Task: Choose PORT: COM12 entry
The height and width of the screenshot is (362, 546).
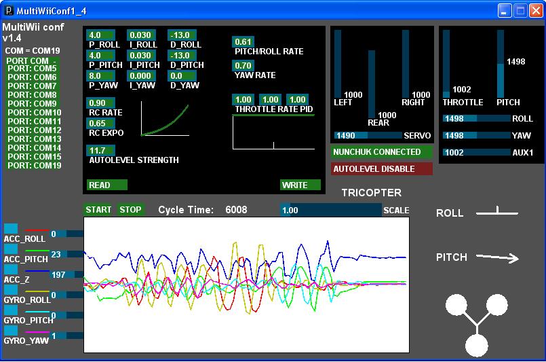Action: tap(34, 130)
